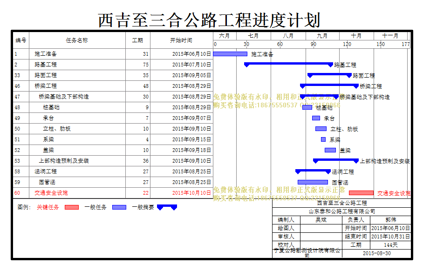Select start date 2015年09月15日 of 系梁
Viewport: 423px width, 270px height.
click(191, 139)
